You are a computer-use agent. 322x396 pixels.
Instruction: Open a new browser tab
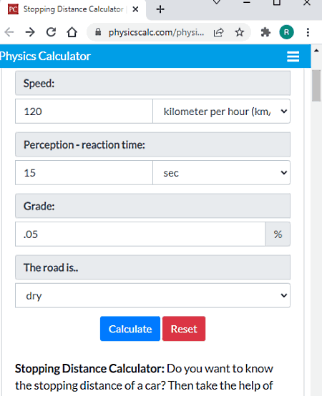(160, 9)
